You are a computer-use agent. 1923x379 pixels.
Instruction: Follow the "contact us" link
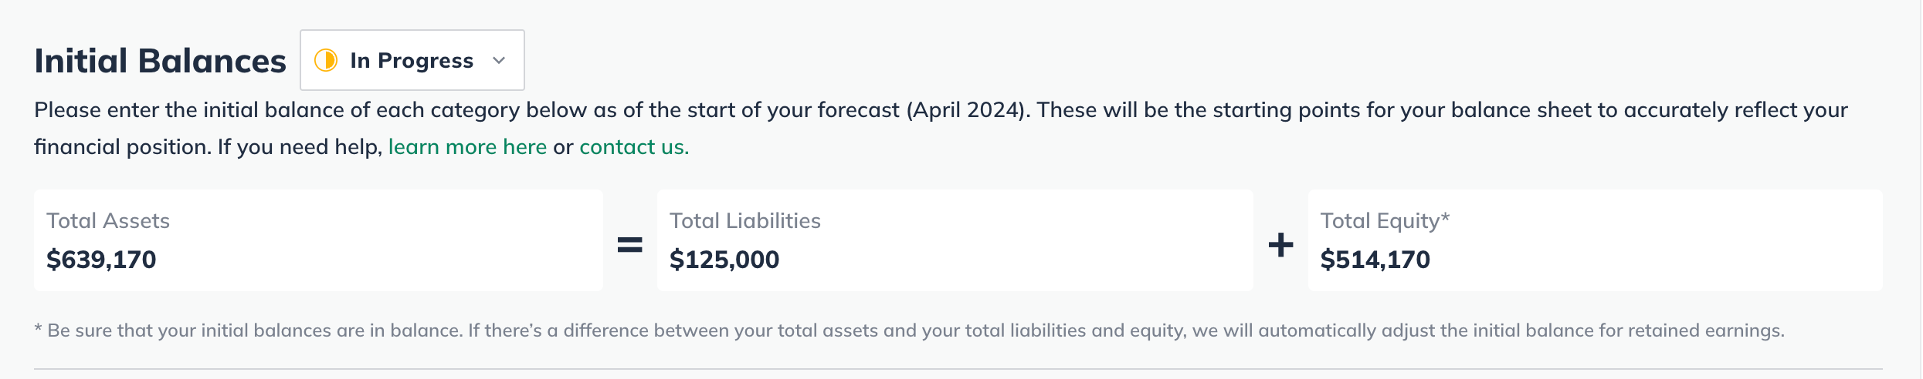click(x=633, y=146)
